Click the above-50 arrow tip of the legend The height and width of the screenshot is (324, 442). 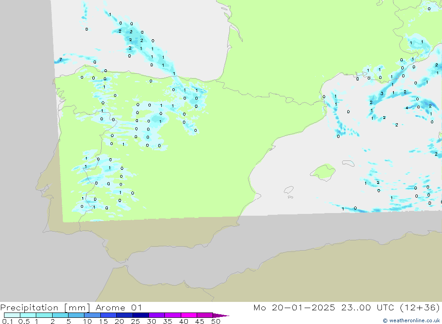(x=221, y=315)
